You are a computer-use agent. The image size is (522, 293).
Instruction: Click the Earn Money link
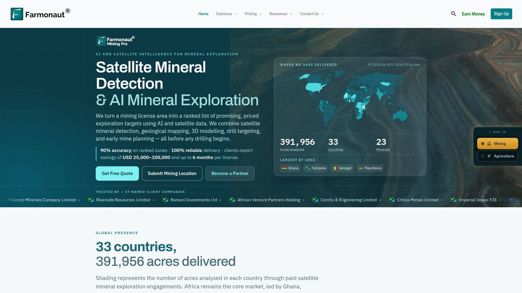tap(473, 14)
